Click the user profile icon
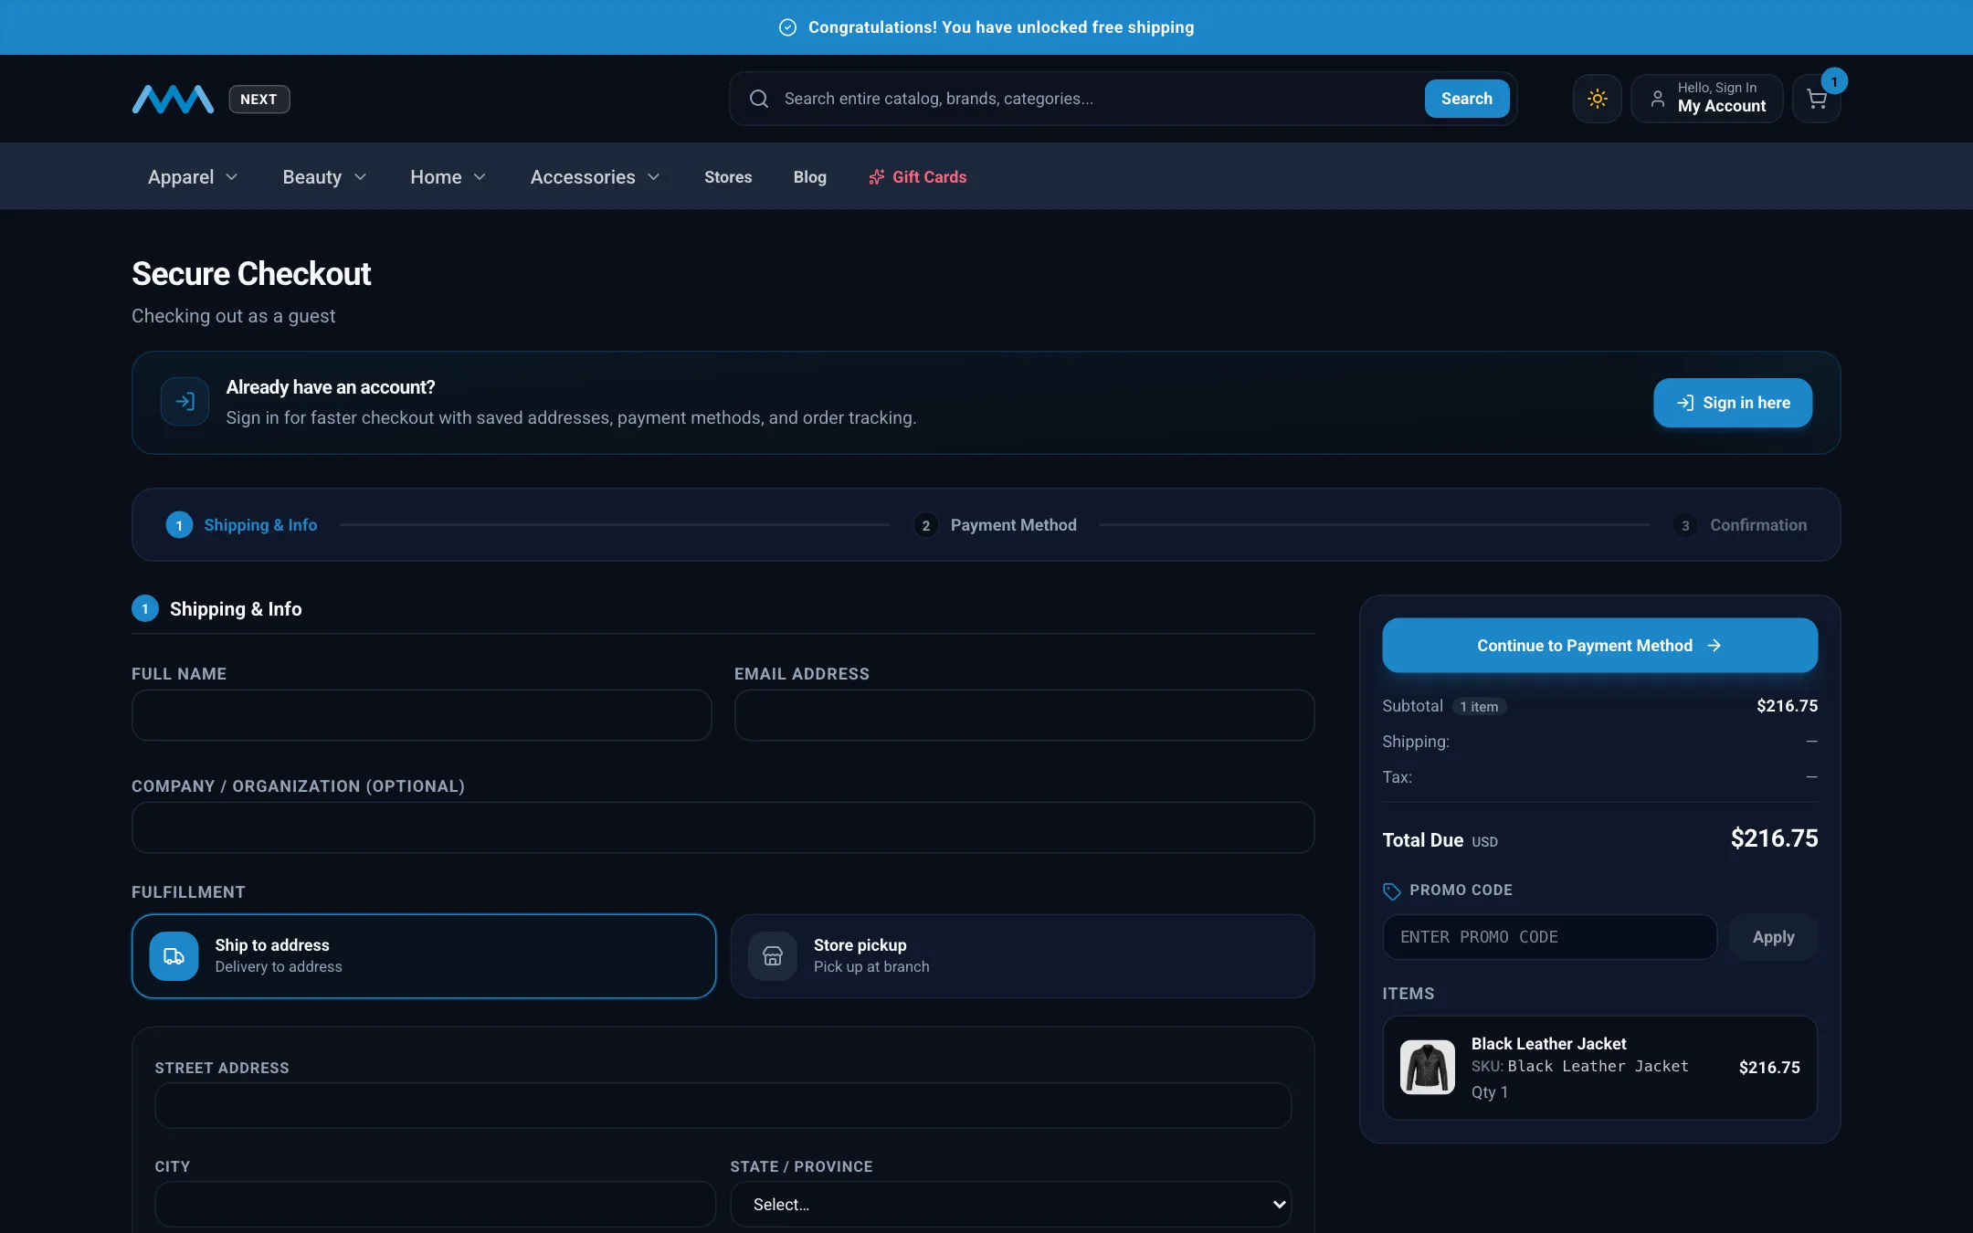Screen dimensions: 1973x1233 coord(1657,99)
